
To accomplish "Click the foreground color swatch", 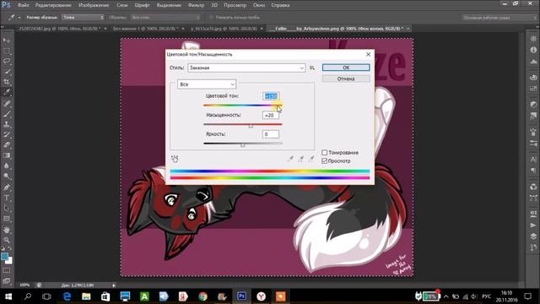I will click(4, 257).
